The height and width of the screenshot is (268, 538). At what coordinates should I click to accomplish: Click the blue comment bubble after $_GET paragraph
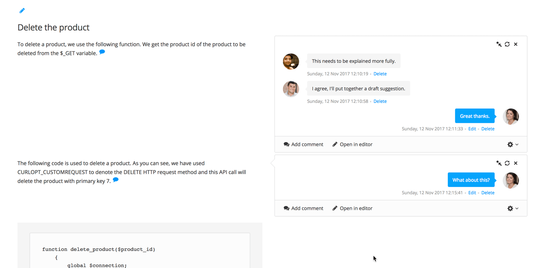pyautogui.click(x=102, y=52)
